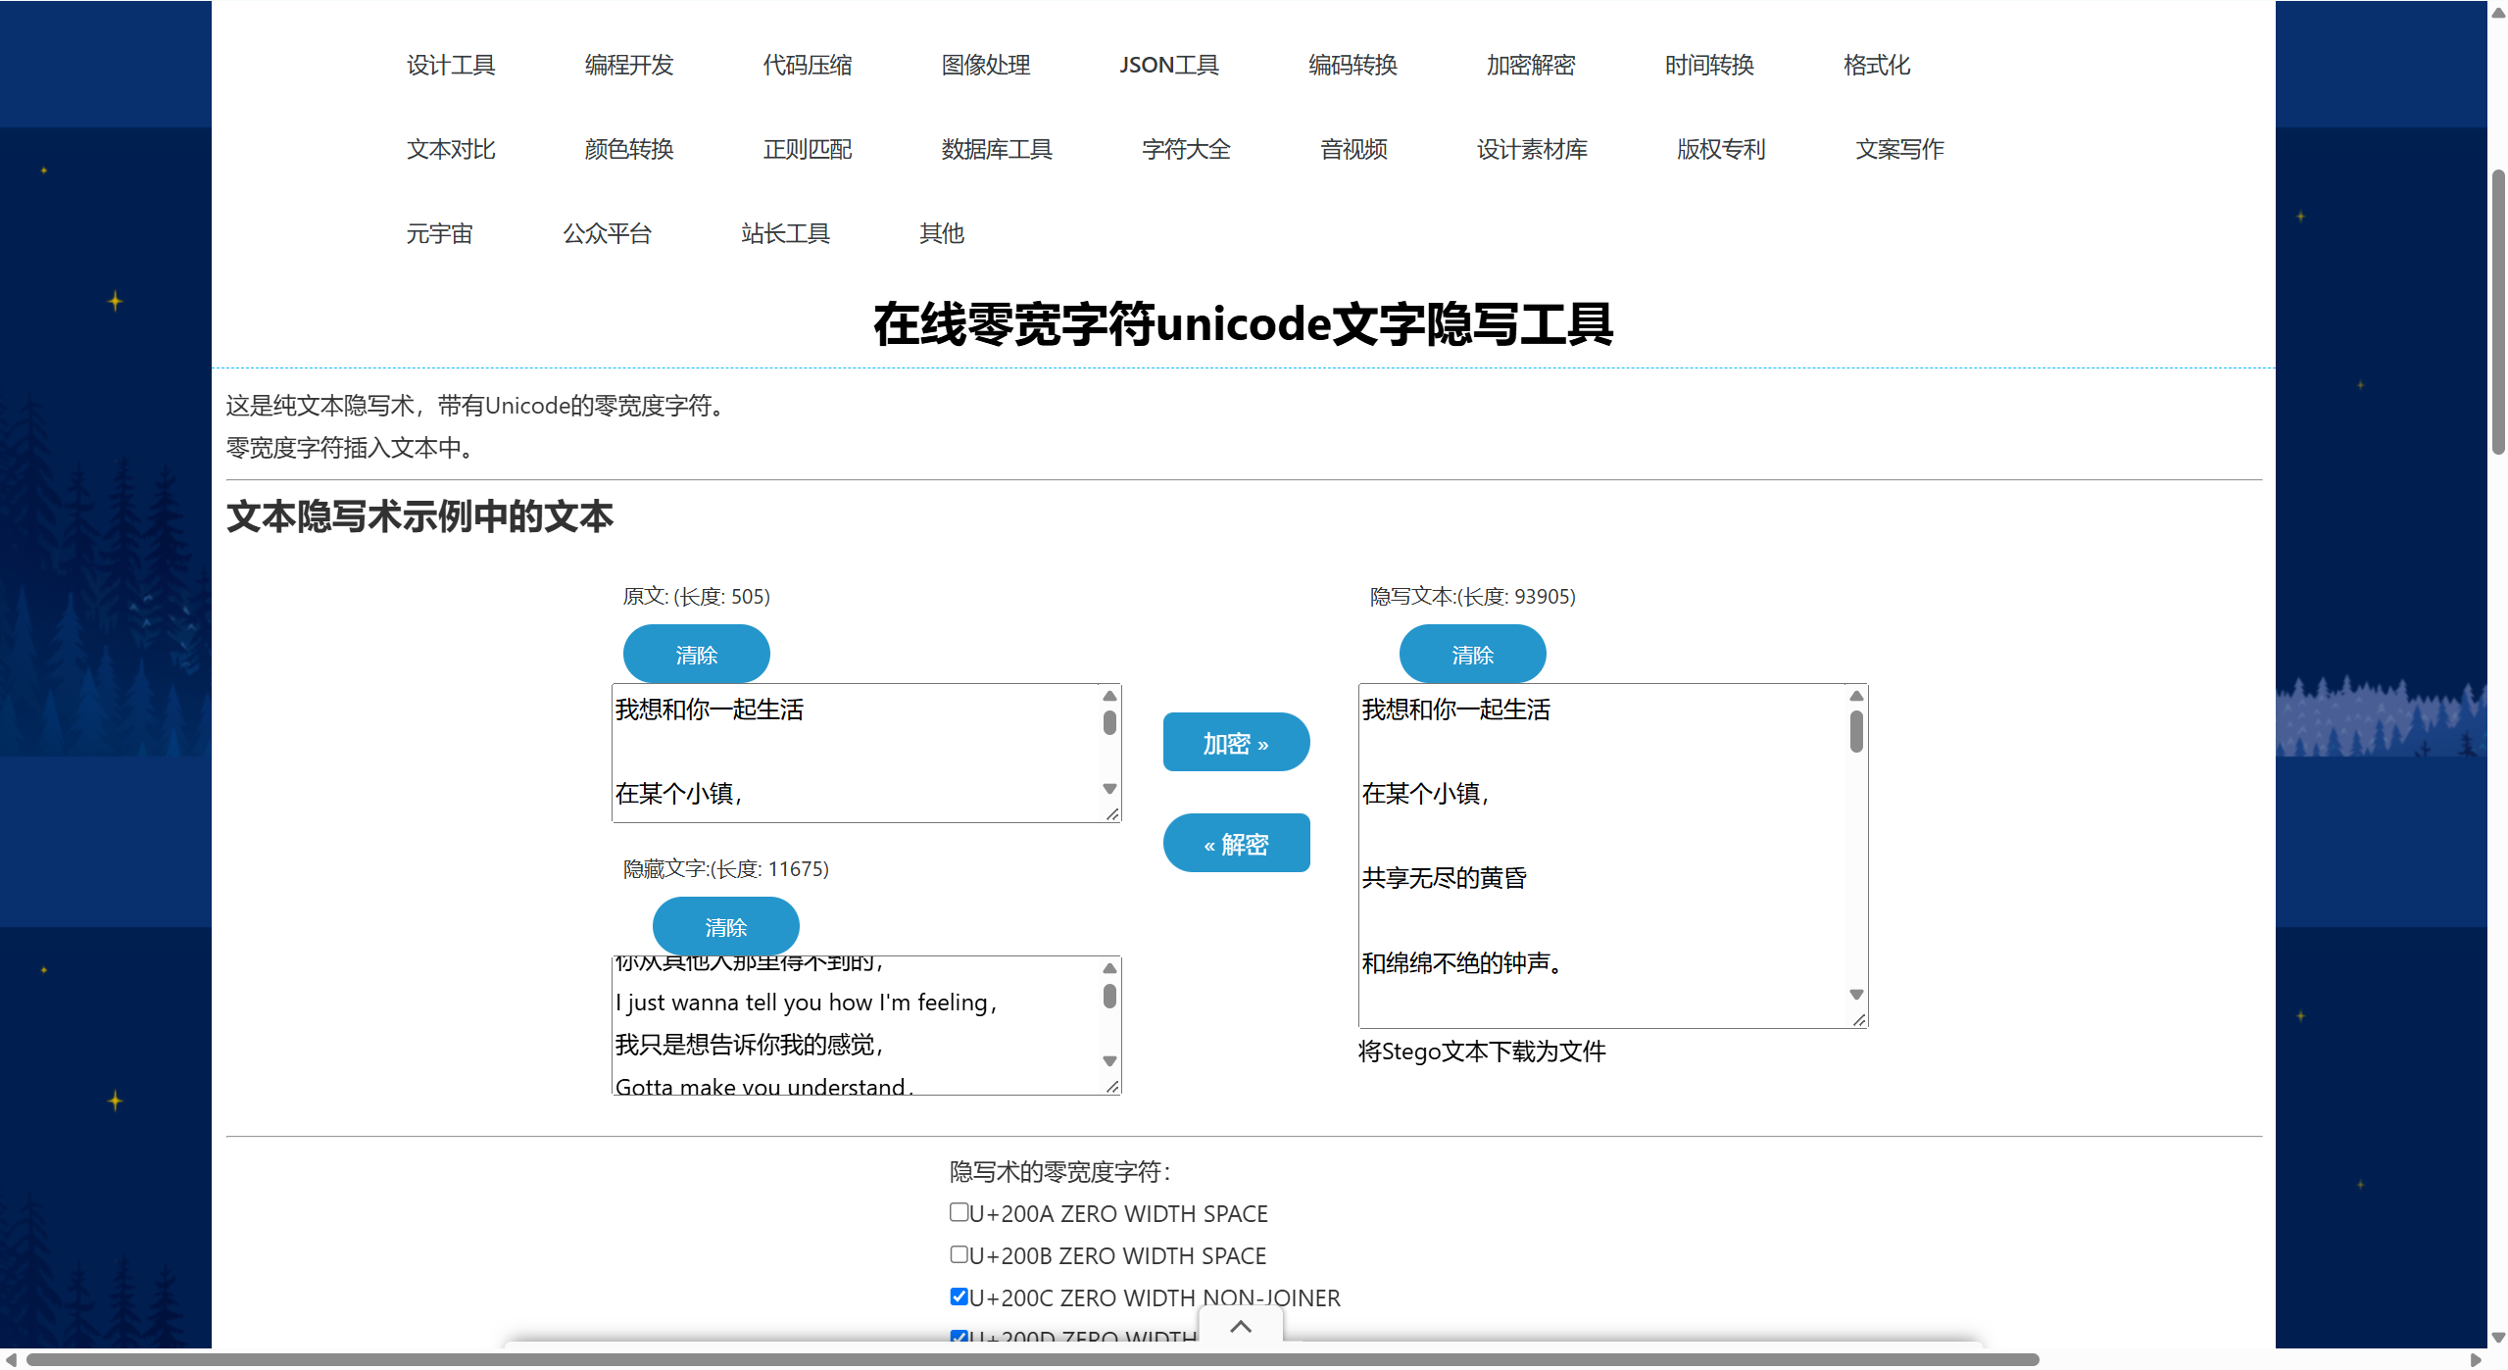
Task: Open 文案写作 menu
Action: (1899, 149)
